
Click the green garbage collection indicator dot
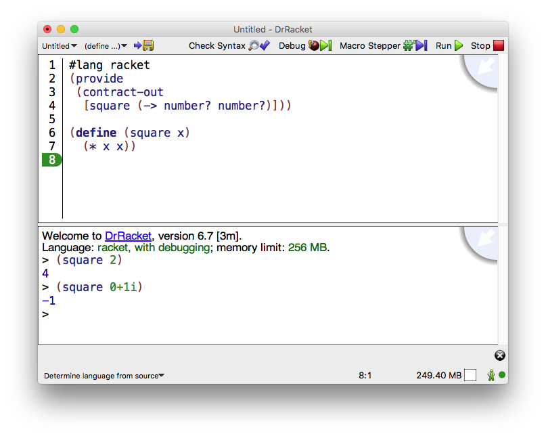coord(502,375)
